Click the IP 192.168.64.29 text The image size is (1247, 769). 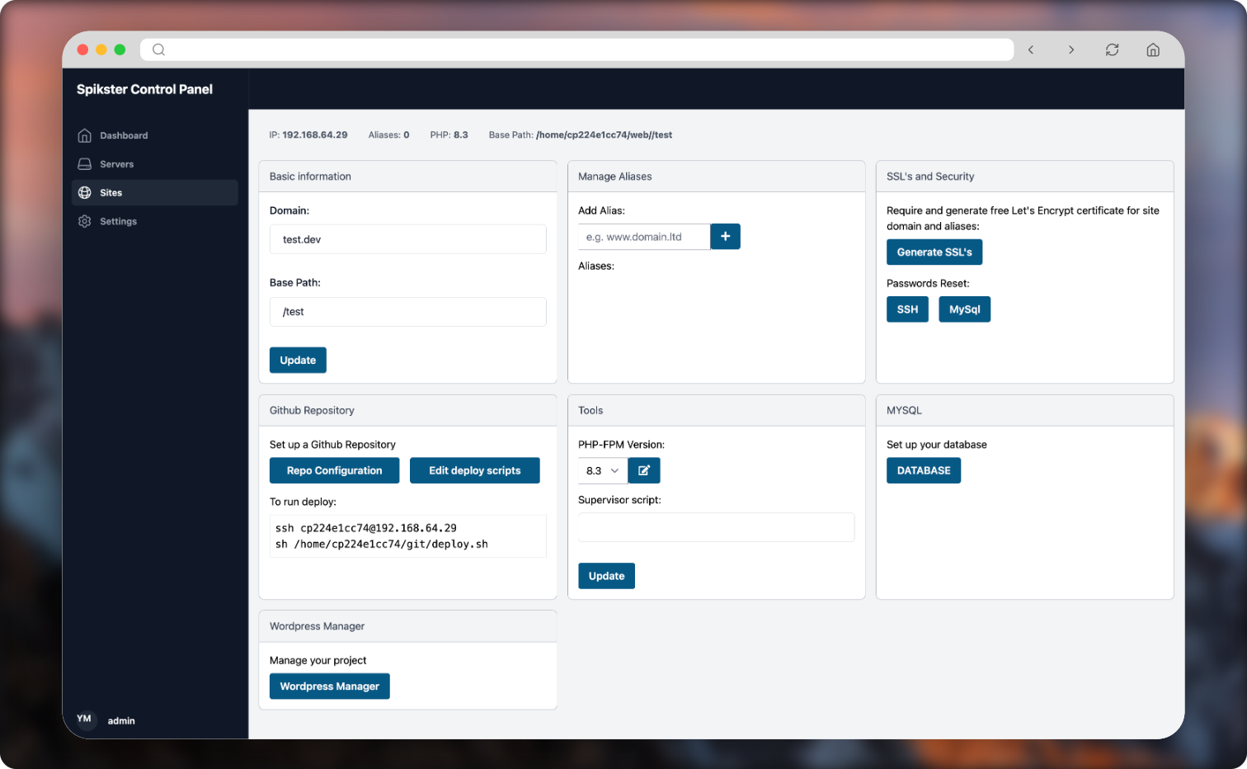coord(308,134)
